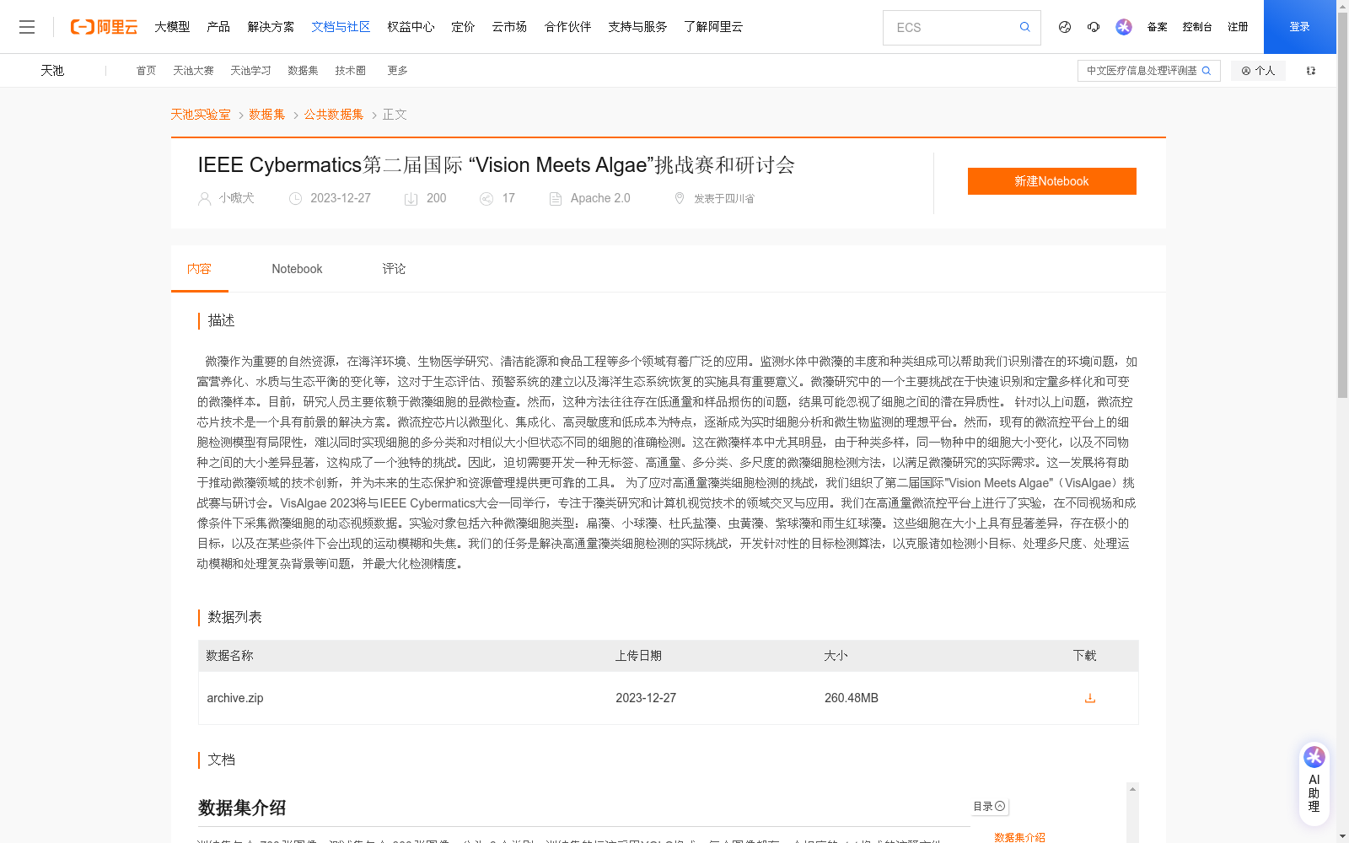This screenshot has width=1349, height=843.
Task: Click the 备案 link
Action: (x=1157, y=27)
